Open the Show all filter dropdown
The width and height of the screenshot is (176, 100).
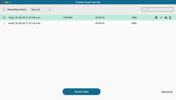click(41, 9)
